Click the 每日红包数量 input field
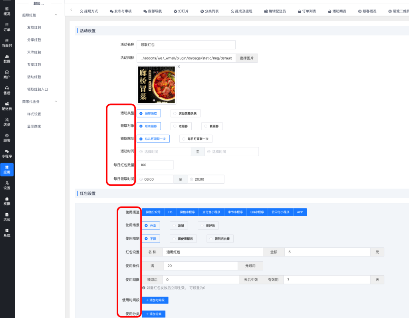This screenshot has height=318, width=409. pos(155,165)
